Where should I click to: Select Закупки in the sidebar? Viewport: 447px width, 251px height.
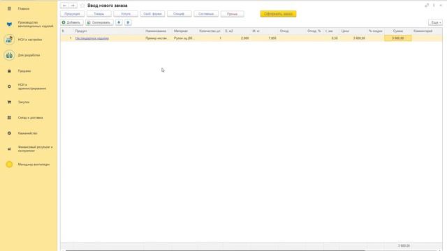click(x=24, y=102)
